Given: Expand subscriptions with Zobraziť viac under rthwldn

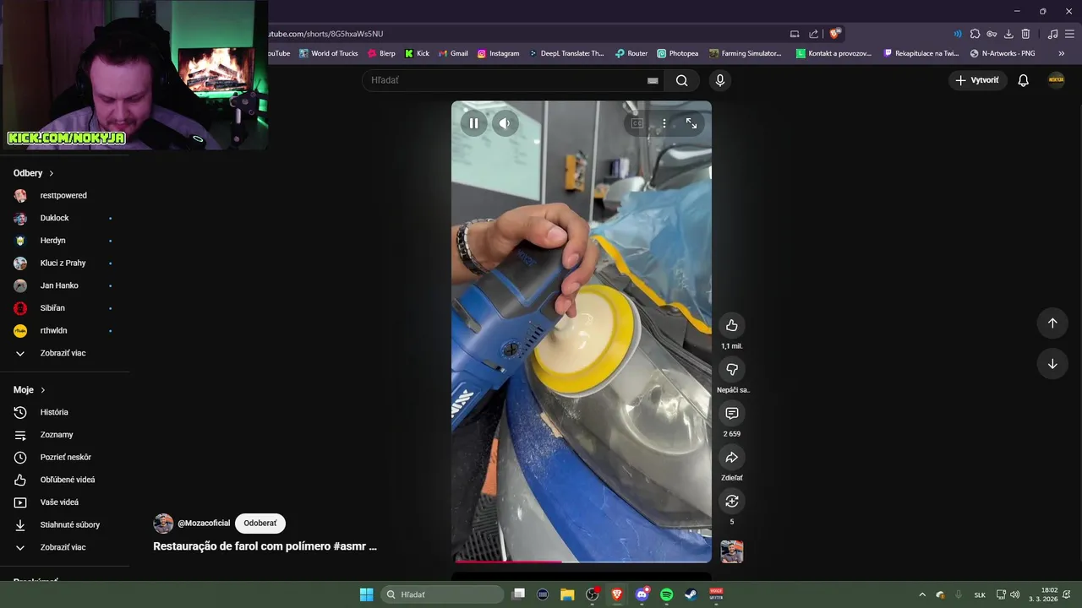Looking at the screenshot, I should (x=64, y=353).
